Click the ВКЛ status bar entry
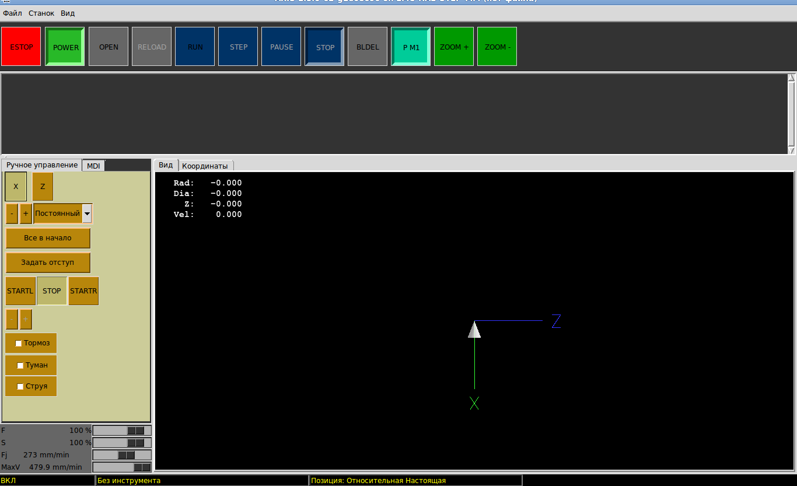Image resolution: width=797 pixels, height=486 pixels. [x=47, y=481]
